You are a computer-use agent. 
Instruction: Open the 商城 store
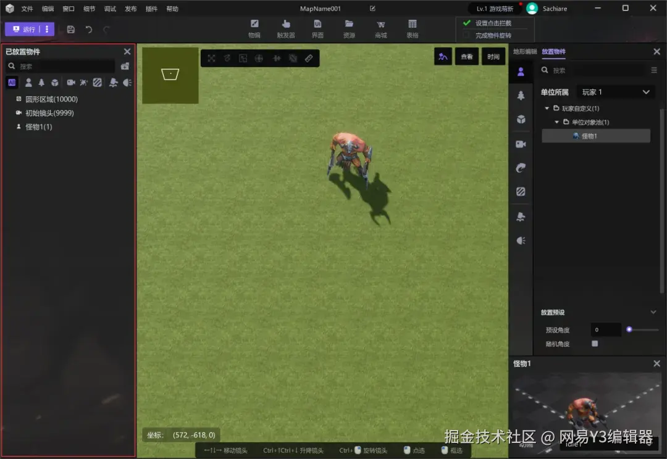381,29
